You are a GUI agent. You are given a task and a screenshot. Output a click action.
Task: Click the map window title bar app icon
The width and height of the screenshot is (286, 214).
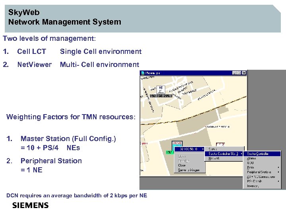[143, 73]
